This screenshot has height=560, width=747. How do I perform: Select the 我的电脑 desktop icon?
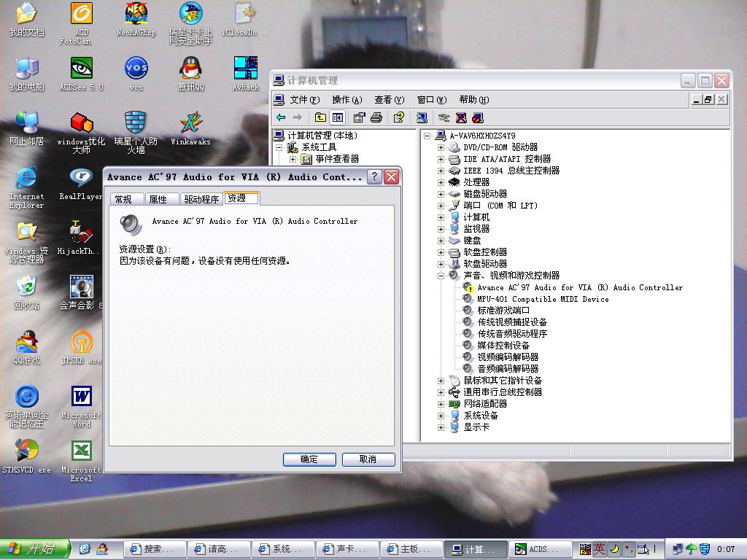(x=27, y=74)
